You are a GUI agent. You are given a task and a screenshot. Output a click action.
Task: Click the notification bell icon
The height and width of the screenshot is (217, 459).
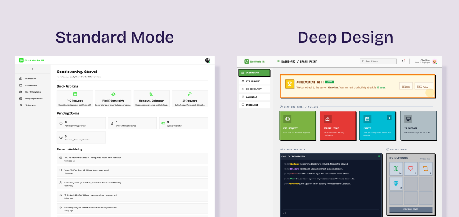(403, 61)
